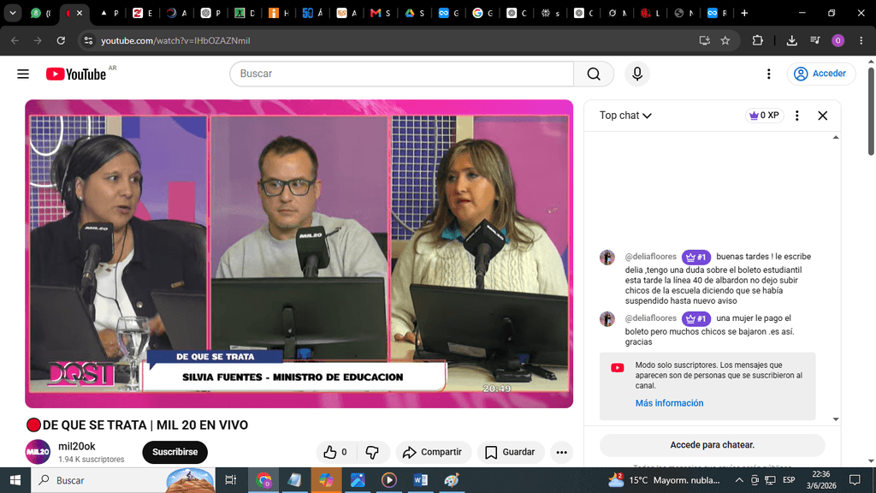The width and height of the screenshot is (876, 493).
Task: Expand the tab search dropdown arrow
Action: [x=12, y=13]
